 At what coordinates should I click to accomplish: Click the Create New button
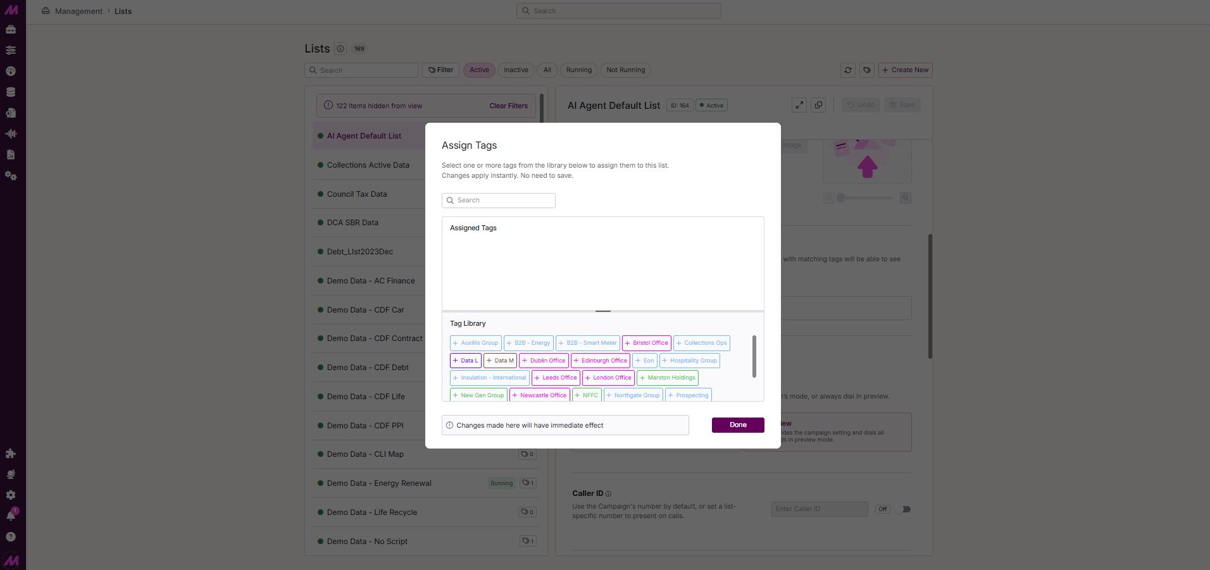click(906, 70)
